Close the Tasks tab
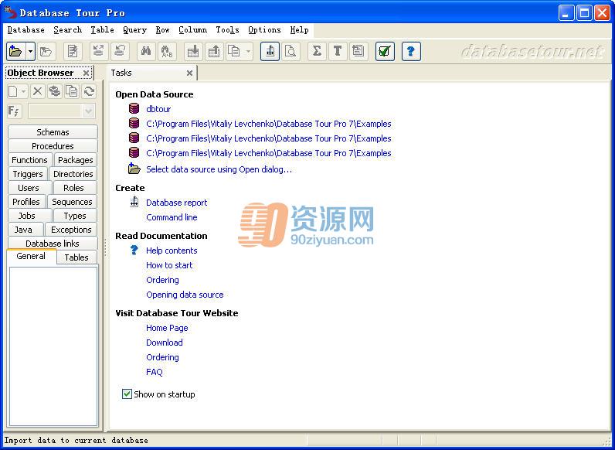615x450 pixels. pyautogui.click(x=189, y=73)
